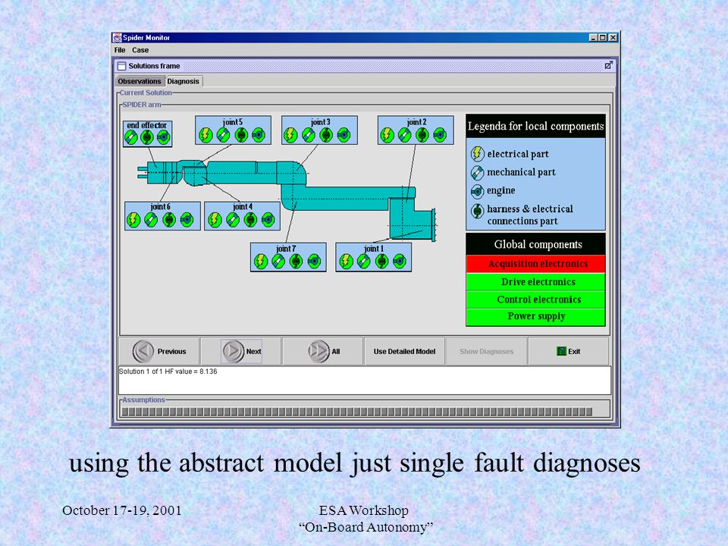Screen dimensions: 728x546
Task: Click joint 4 harness icon
Action: click(250, 220)
